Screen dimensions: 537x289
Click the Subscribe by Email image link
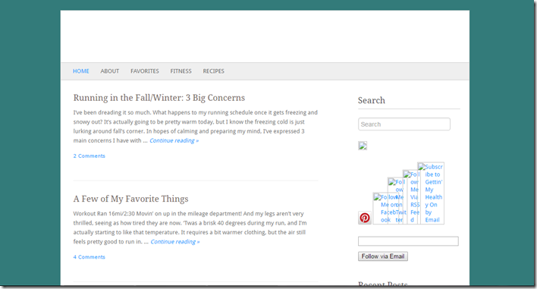tap(431, 193)
